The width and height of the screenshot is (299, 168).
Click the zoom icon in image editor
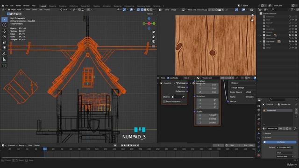click(x=252, y=15)
